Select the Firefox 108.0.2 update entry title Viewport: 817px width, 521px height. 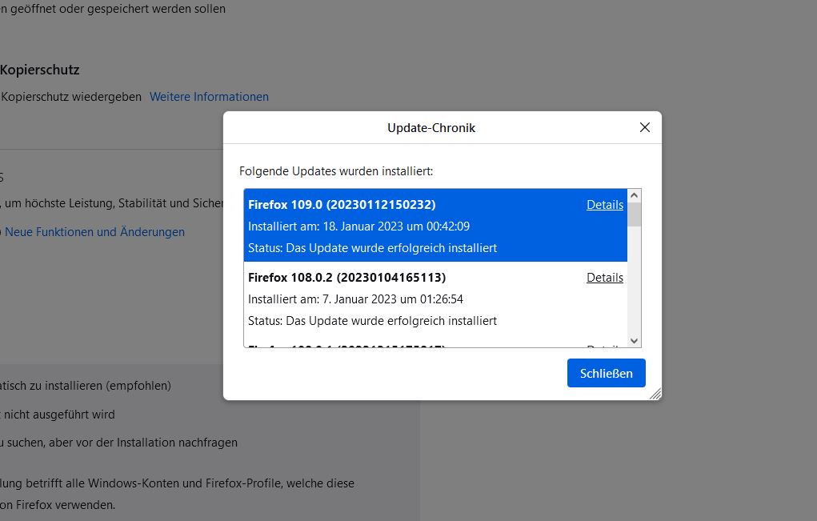(x=346, y=278)
